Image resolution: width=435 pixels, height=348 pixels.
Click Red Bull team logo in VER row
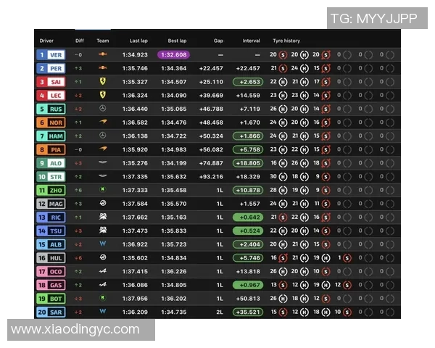click(x=103, y=54)
